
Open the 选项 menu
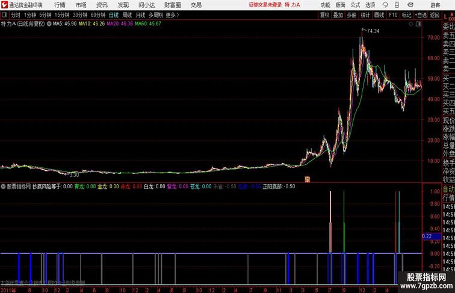[x=370, y=5]
